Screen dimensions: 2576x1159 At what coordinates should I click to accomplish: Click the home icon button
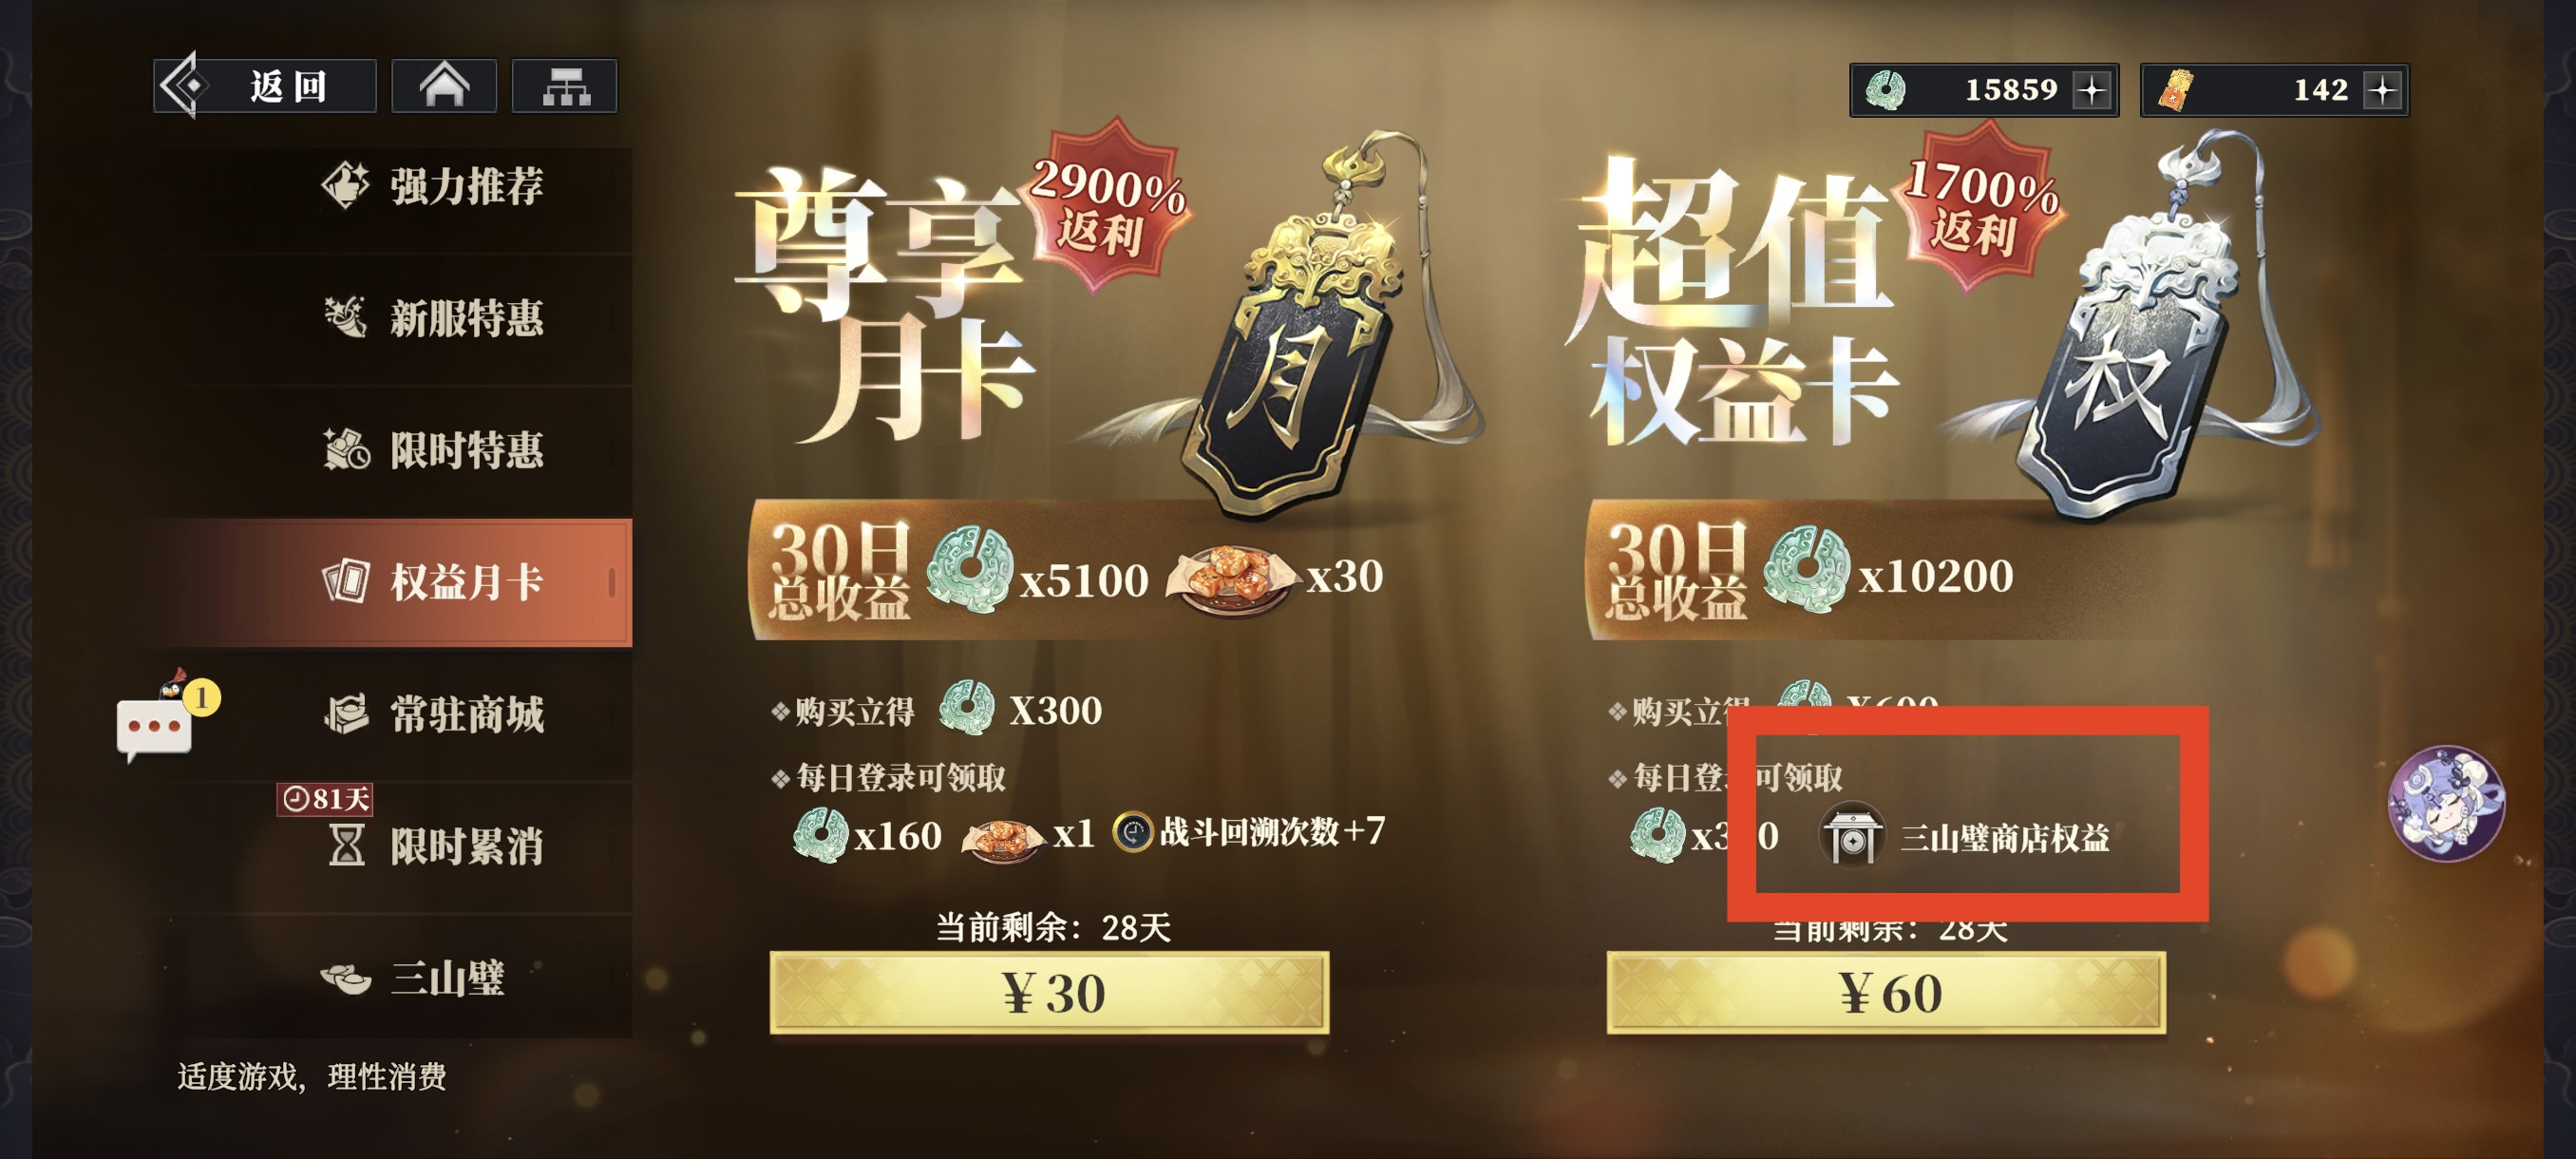click(x=444, y=86)
